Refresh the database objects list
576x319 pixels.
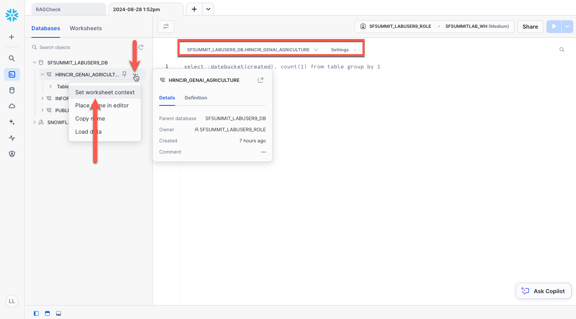[141, 47]
